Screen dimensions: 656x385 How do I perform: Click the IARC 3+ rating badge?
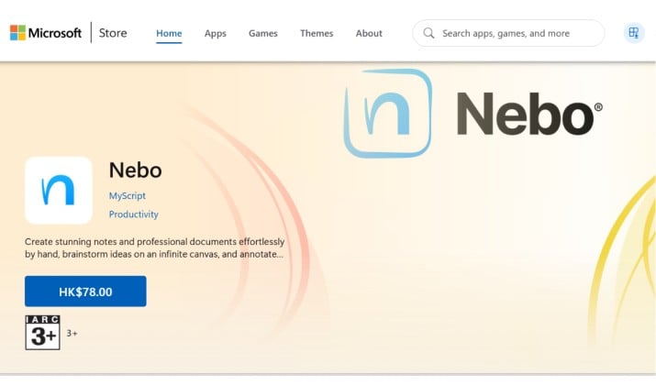pyautogui.click(x=43, y=333)
